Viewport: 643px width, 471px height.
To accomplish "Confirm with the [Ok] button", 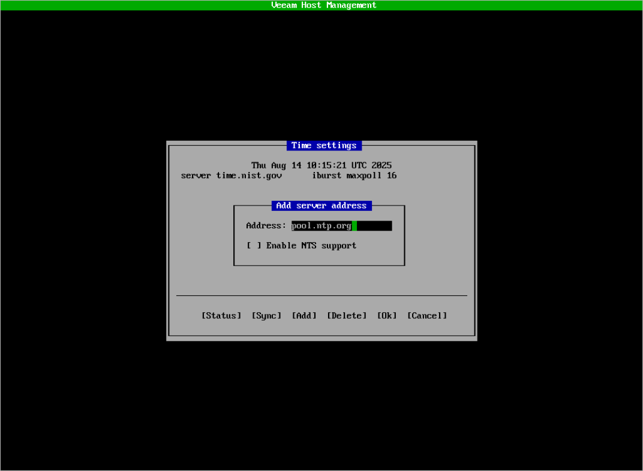I will click(x=387, y=316).
